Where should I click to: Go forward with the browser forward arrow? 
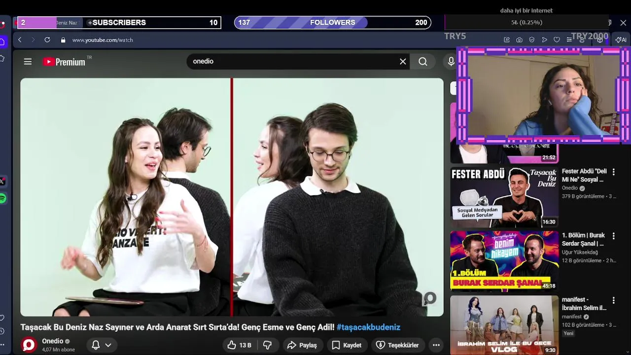33,40
